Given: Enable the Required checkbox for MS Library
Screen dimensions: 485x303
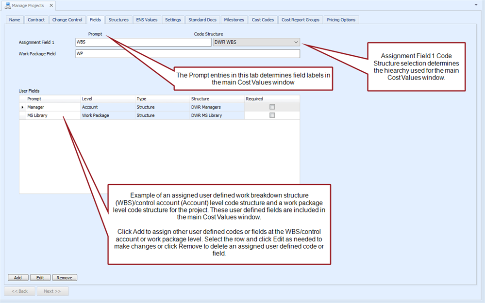Looking at the screenshot, I should (272, 115).
